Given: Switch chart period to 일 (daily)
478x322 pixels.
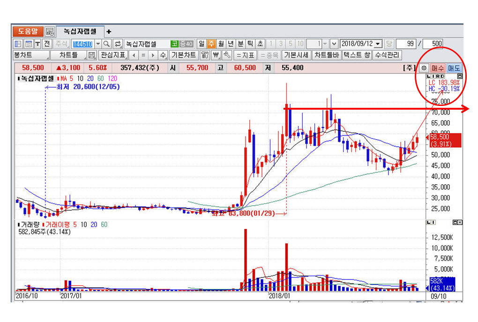Looking at the screenshot, I should 202,44.
